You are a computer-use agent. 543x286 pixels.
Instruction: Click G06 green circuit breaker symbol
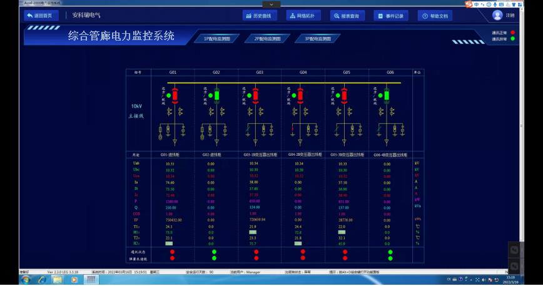[x=387, y=95]
